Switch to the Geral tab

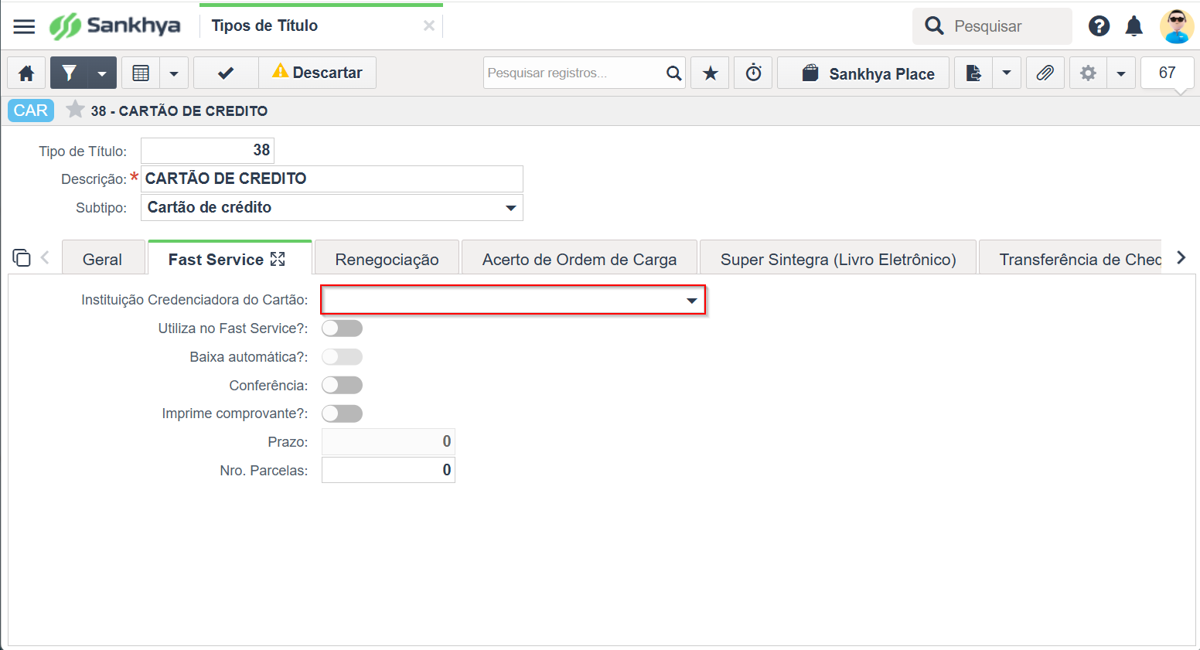pos(102,260)
